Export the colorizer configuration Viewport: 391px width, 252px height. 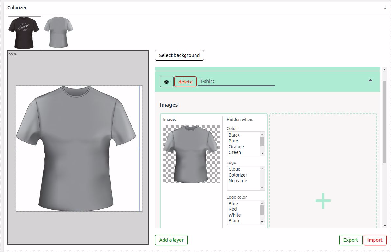351,240
